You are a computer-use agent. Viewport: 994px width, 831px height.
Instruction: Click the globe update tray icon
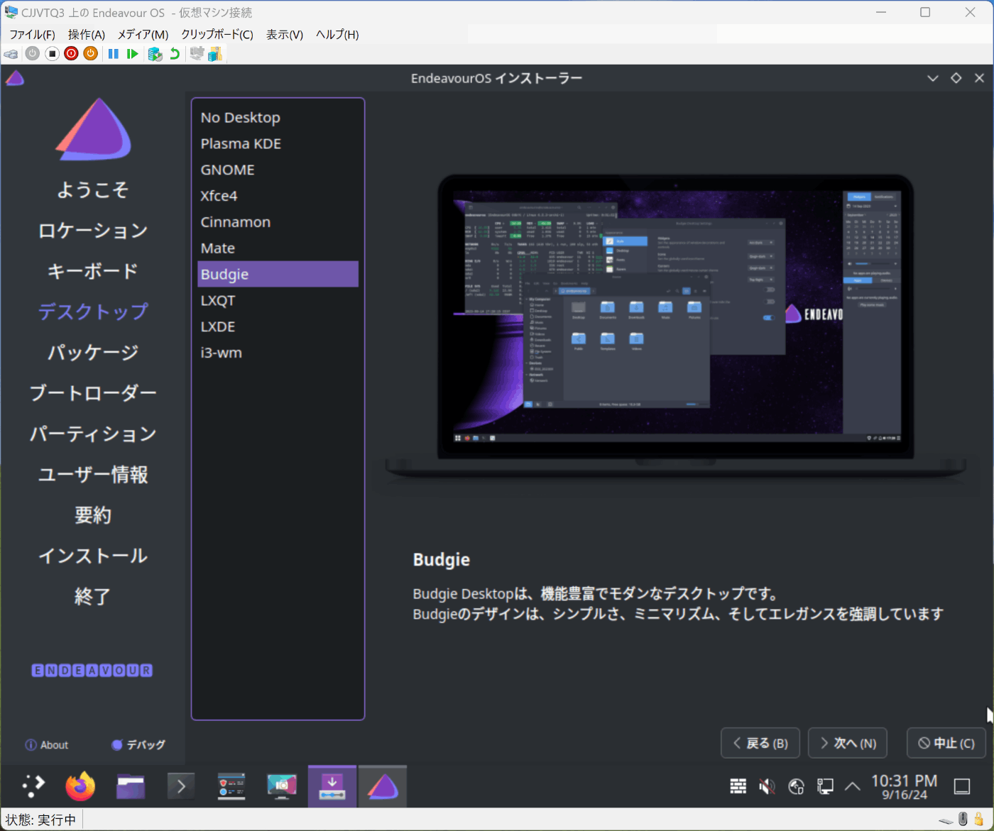point(796,786)
